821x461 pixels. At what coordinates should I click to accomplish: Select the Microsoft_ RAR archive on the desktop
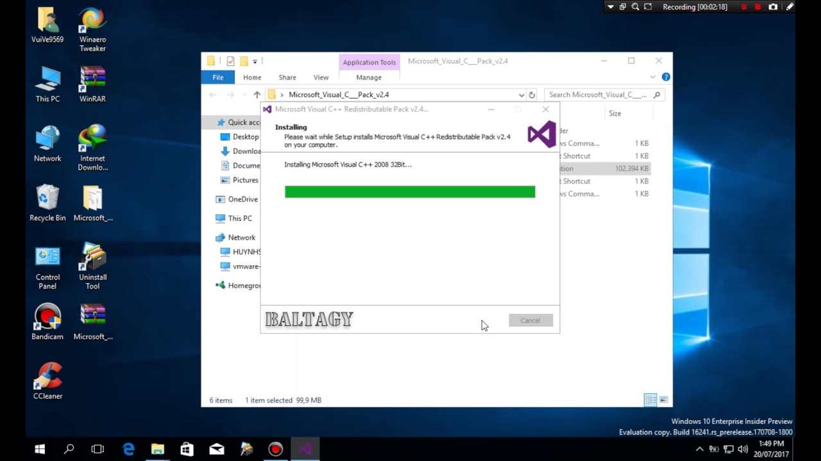coord(92,322)
